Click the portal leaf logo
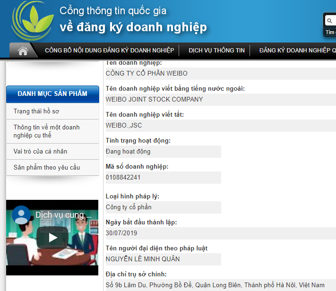336x291 pixels. click(32, 21)
